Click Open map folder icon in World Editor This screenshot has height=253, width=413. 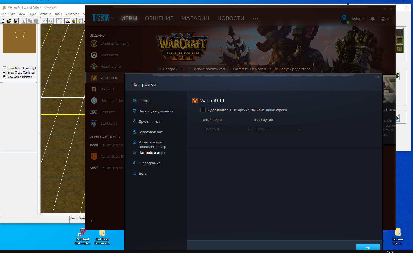[9, 21]
